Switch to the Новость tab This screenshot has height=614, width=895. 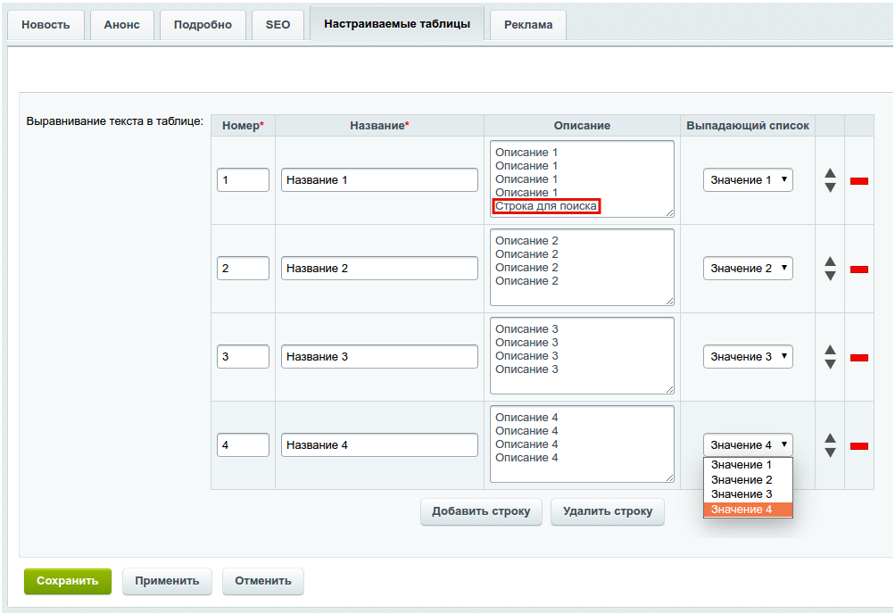coord(46,25)
